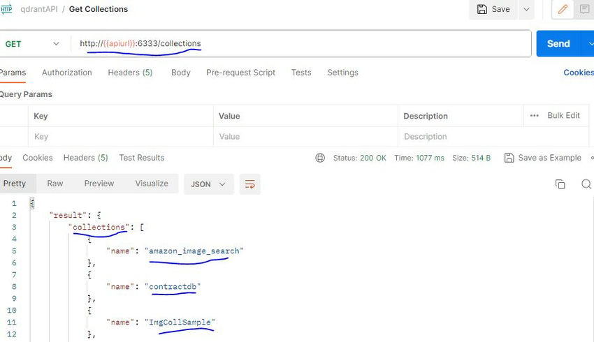Open the Pre-request Script tab

240,73
